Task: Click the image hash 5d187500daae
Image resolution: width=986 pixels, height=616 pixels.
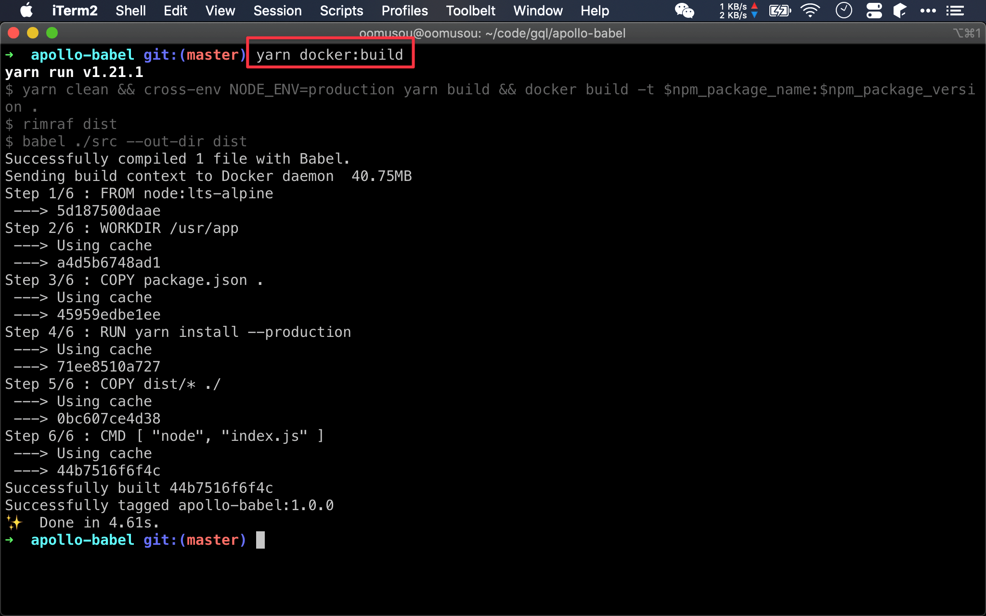Action: point(109,211)
